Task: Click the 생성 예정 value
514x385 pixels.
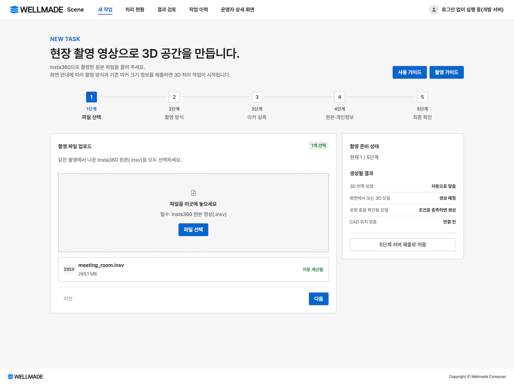Action: tap(448, 198)
